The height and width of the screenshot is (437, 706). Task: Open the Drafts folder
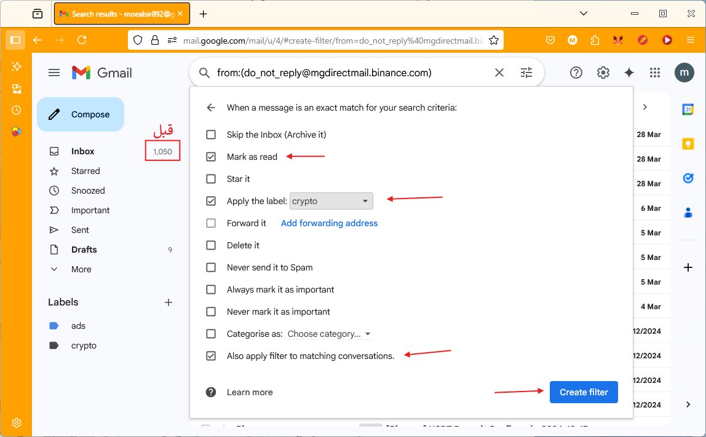(x=84, y=250)
